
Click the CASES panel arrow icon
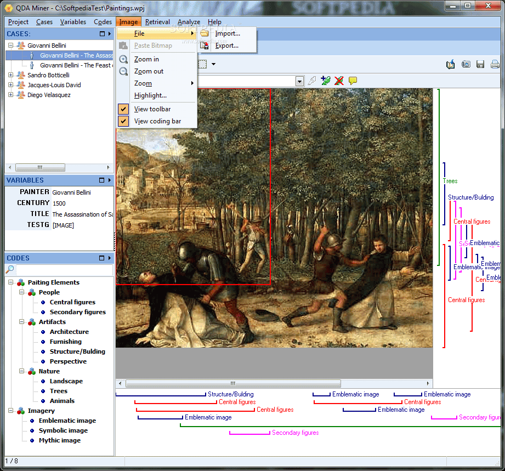[110, 34]
